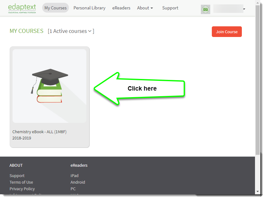Expand the user account dropdown arrow
This screenshot has height=199, width=265.
tap(244, 9)
